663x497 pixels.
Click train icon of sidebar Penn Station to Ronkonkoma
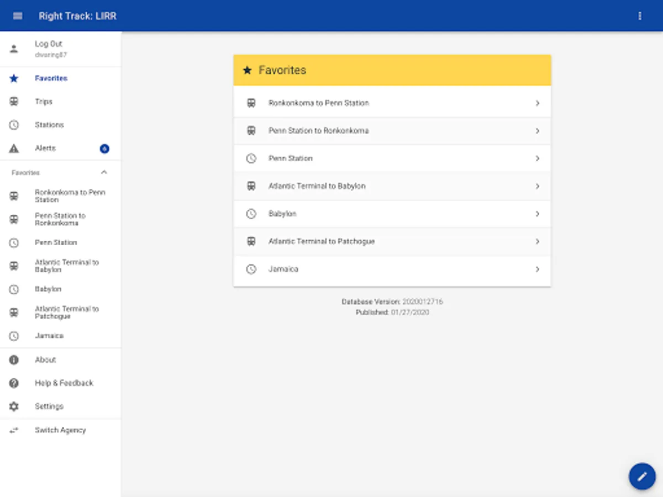click(x=14, y=219)
